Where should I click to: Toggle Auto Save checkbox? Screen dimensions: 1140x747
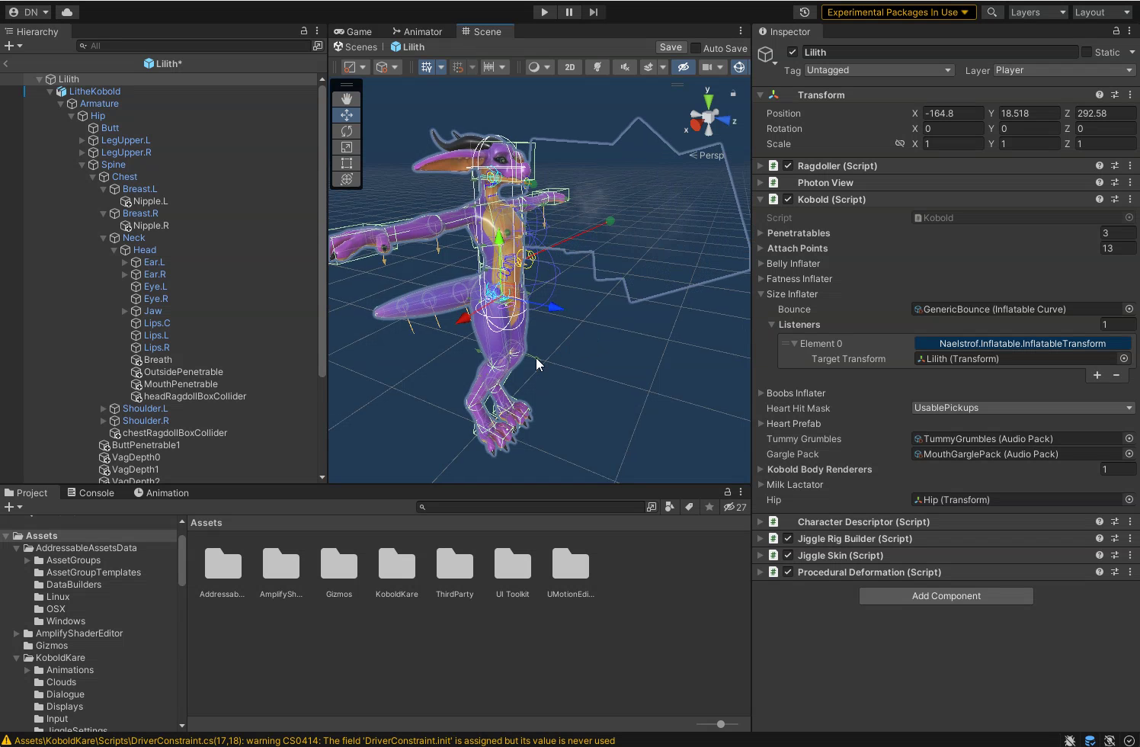(696, 48)
